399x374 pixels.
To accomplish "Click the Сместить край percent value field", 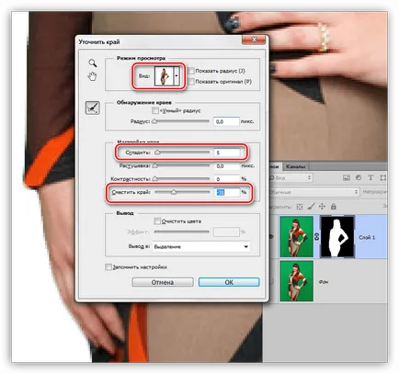I will click(x=227, y=192).
